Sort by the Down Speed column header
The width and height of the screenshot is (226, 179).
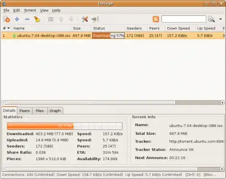180,28
